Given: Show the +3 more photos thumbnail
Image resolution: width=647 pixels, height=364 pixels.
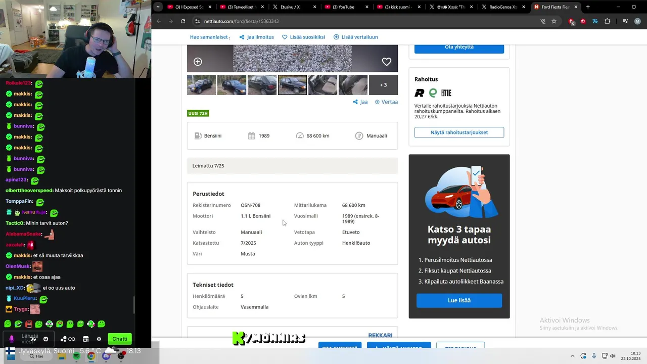Looking at the screenshot, I should click(383, 85).
